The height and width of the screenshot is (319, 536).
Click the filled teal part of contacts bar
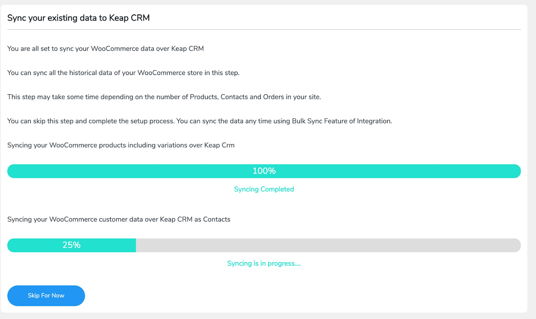[x=72, y=245]
